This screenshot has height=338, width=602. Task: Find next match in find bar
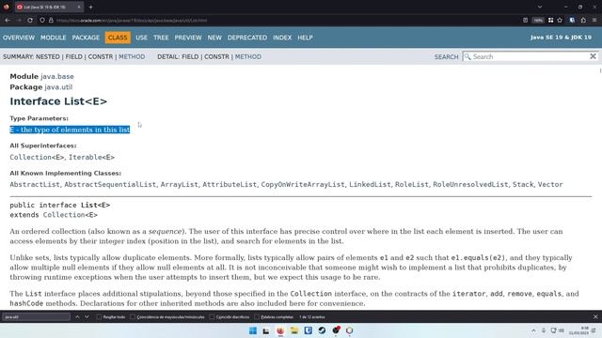tap(87, 317)
